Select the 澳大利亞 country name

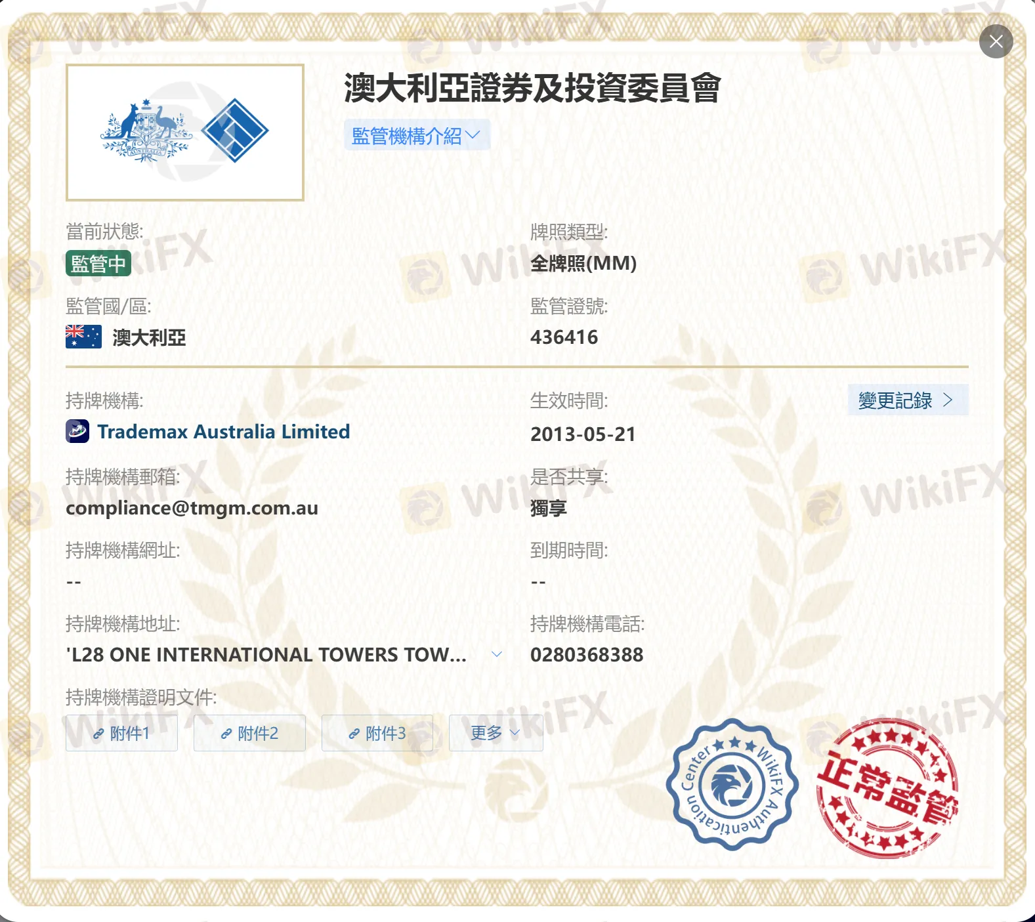pyautogui.click(x=149, y=337)
